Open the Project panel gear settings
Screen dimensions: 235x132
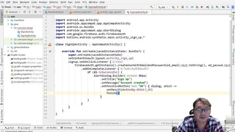[x=35, y=12]
